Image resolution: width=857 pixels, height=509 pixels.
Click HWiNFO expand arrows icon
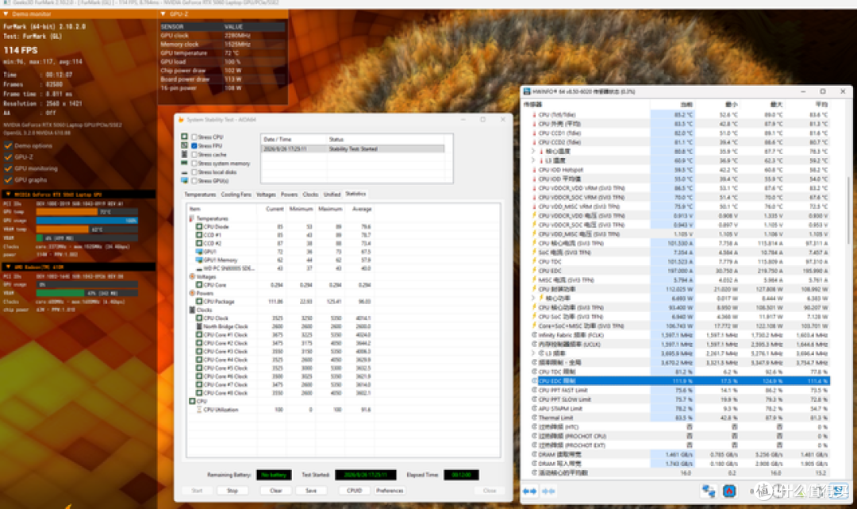coord(529,491)
